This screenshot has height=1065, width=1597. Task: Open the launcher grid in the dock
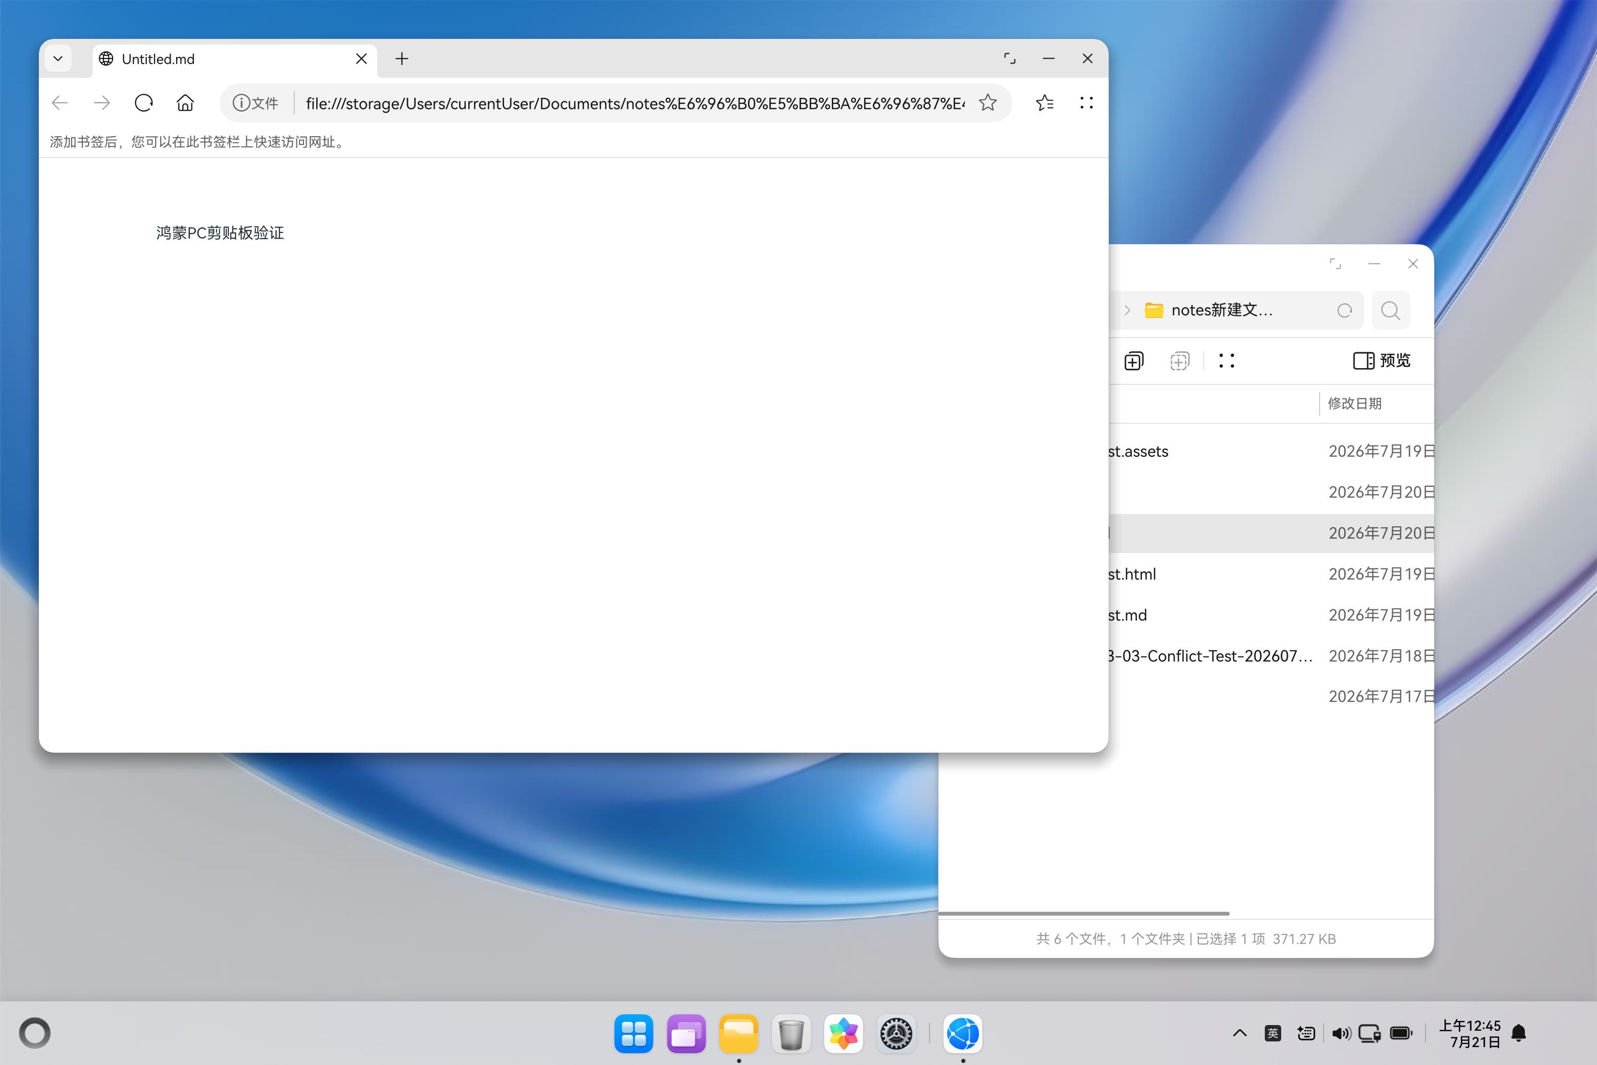click(634, 1034)
